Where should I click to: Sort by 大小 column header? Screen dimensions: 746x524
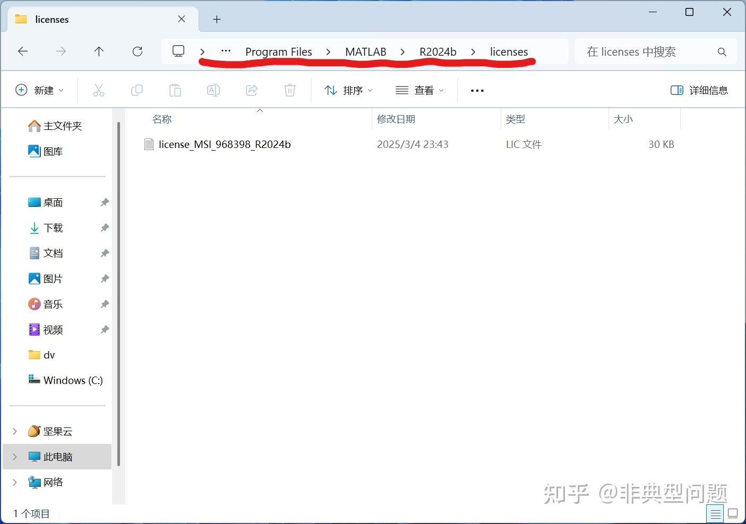coord(623,119)
